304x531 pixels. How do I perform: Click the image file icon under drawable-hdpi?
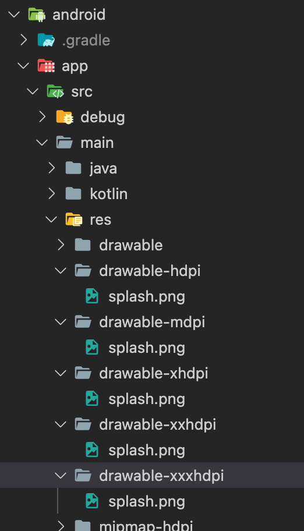pyautogui.click(x=92, y=296)
